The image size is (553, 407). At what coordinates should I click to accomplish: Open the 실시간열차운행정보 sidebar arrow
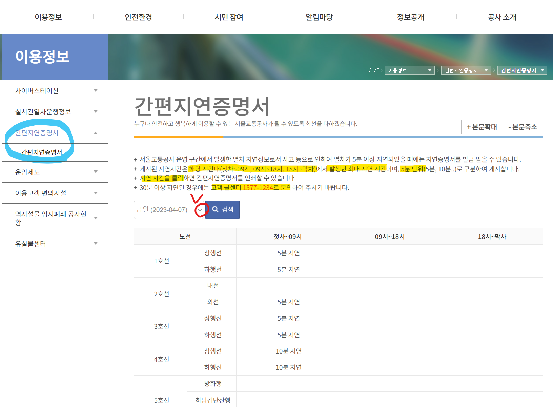click(x=96, y=111)
